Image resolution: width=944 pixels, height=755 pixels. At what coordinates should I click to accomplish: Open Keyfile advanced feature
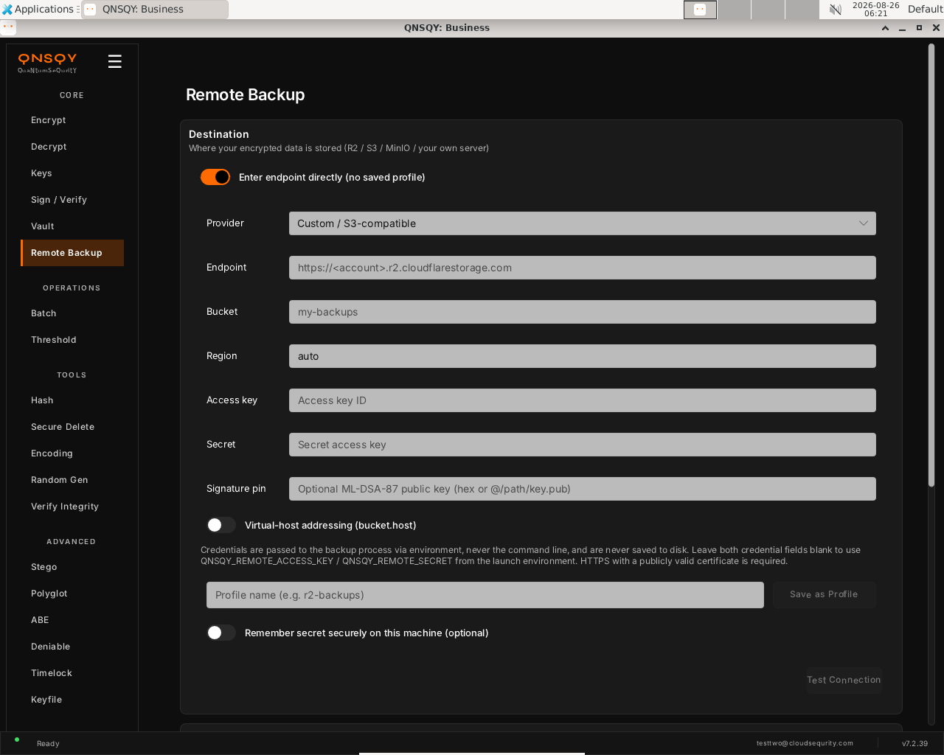tap(72, 700)
